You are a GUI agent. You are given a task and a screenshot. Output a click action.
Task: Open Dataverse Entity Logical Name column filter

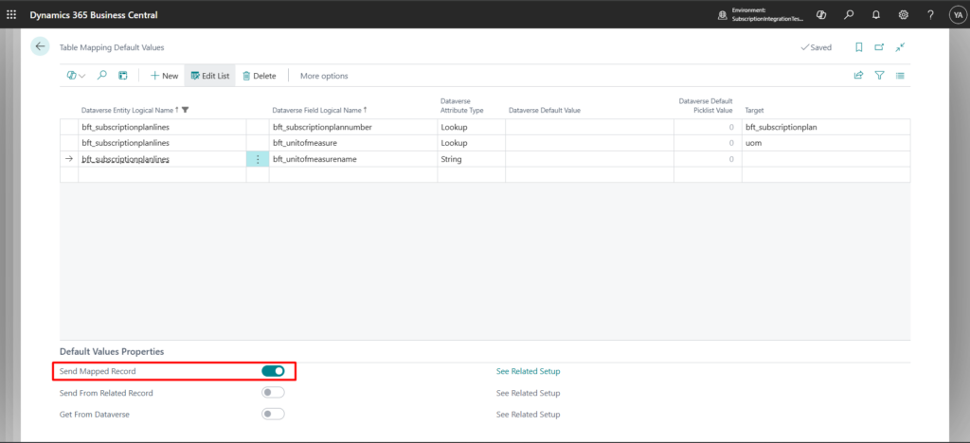tap(186, 111)
